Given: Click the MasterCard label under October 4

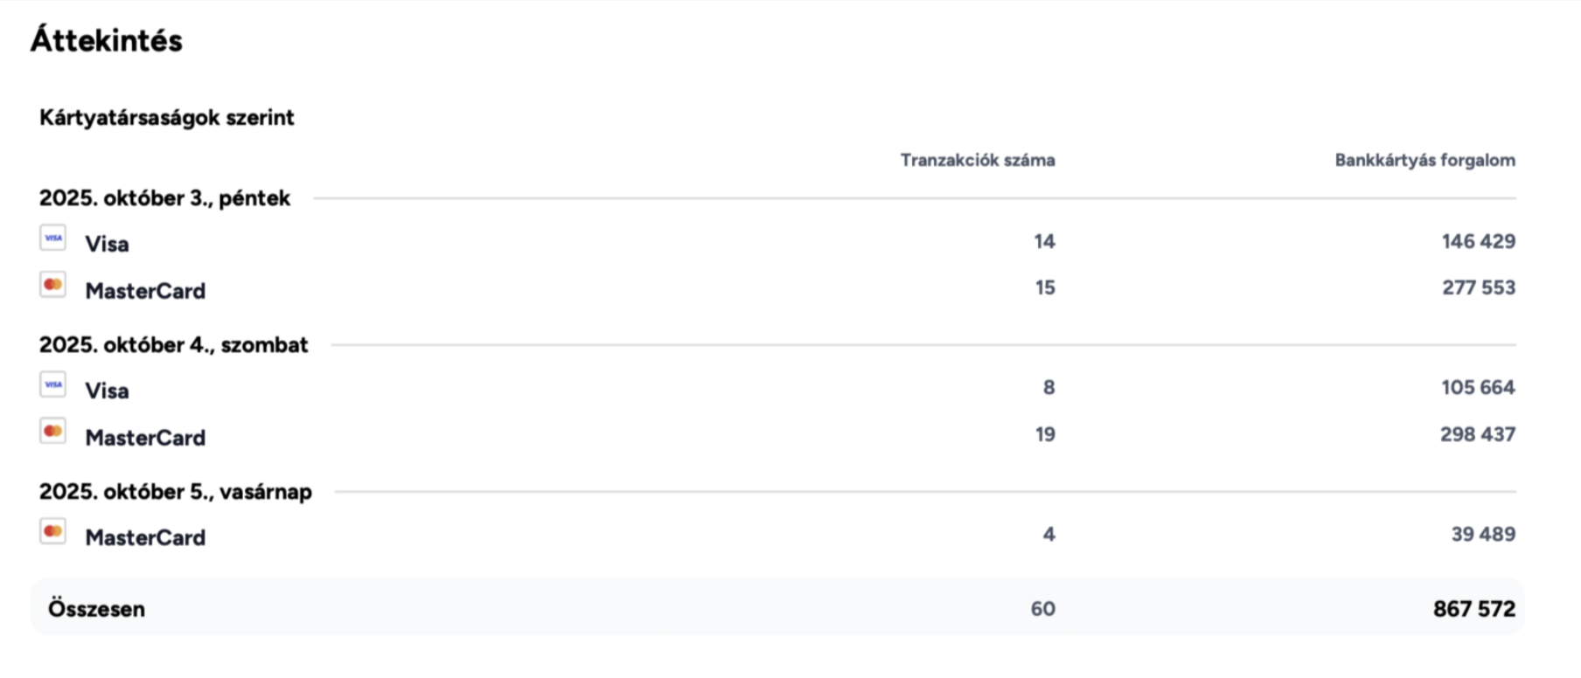Looking at the screenshot, I should [x=145, y=438].
